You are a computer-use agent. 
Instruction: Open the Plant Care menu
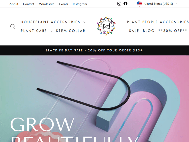(x=34, y=31)
